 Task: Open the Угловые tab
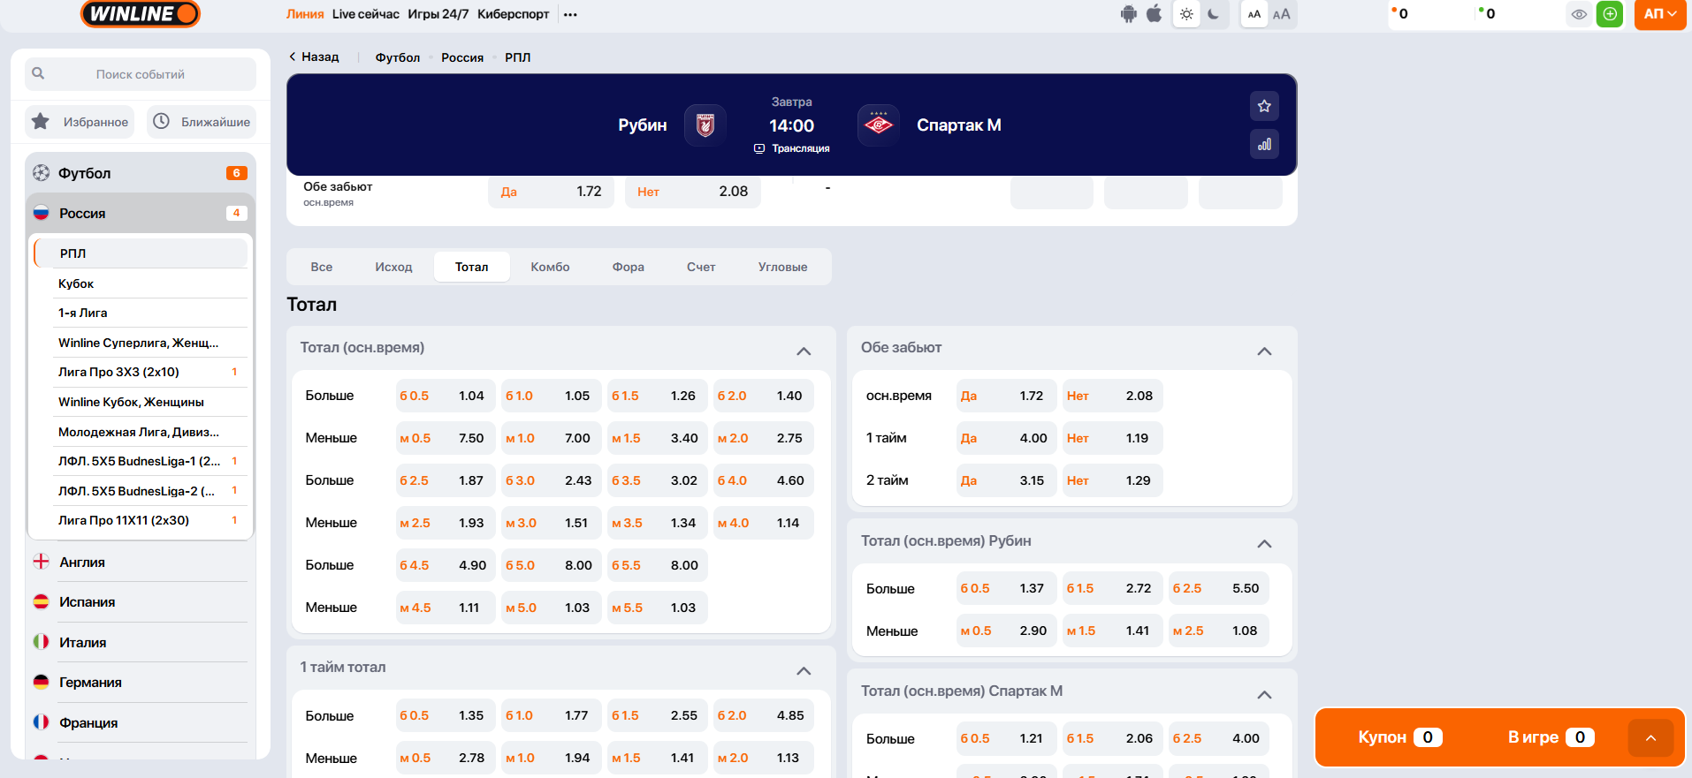pyautogui.click(x=782, y=267)
